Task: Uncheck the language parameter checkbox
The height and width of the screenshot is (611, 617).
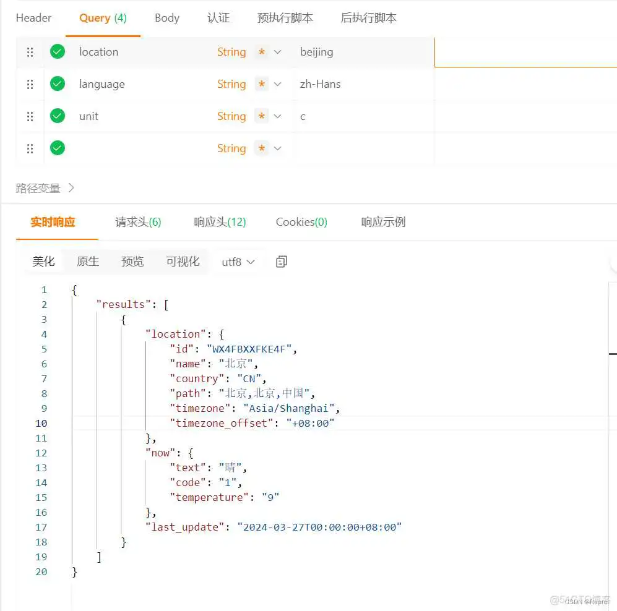Action: pyautogui.click(x=58, y=83)
